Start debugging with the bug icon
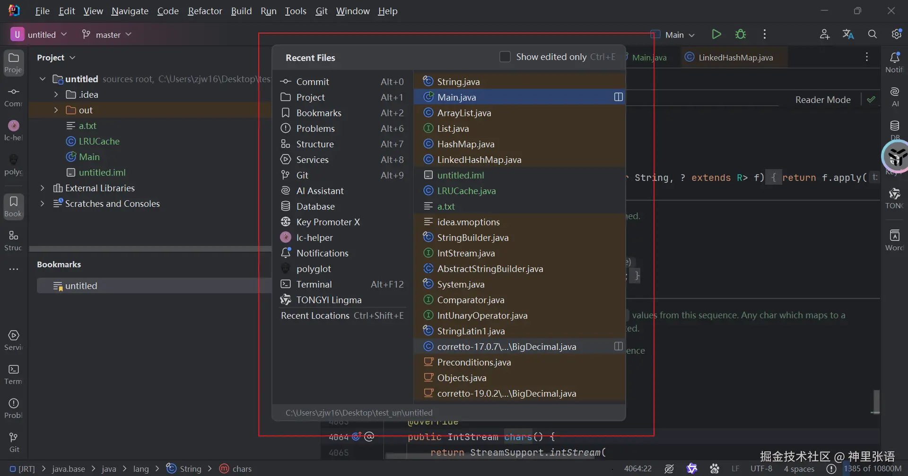Screen dimensions: 908x476 pos(741,34)
